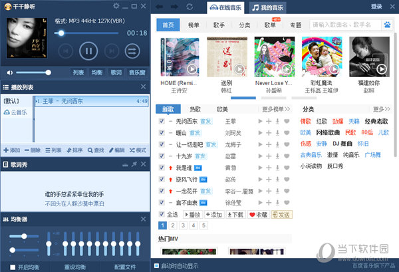Uncheck the checkbox for 无问西东
Viewport: 399px width, 272px height.
(162, 121)
